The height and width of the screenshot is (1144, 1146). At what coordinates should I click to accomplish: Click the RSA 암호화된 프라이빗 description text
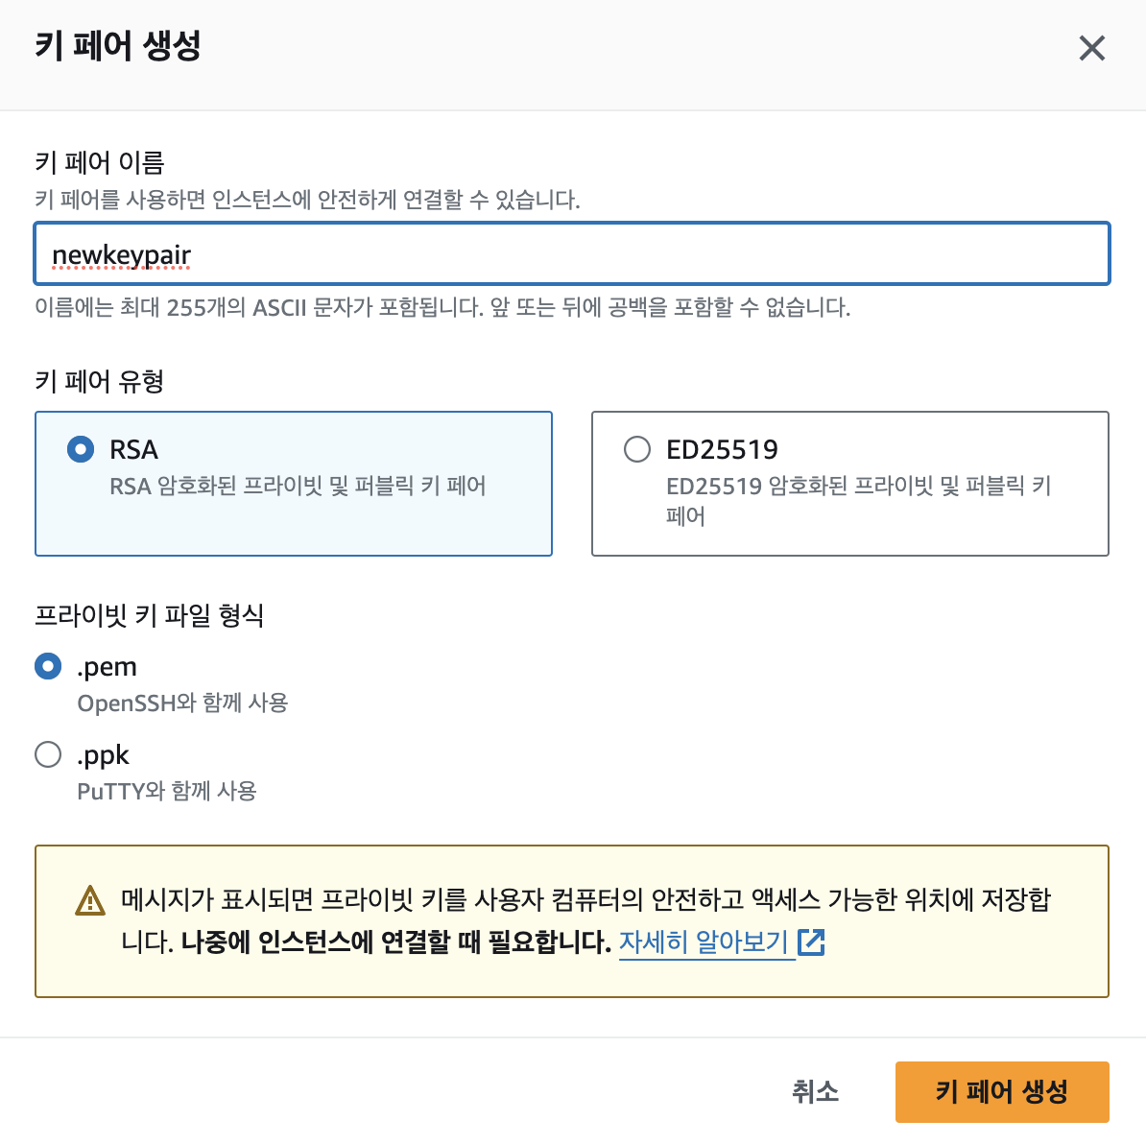[298, 486]
